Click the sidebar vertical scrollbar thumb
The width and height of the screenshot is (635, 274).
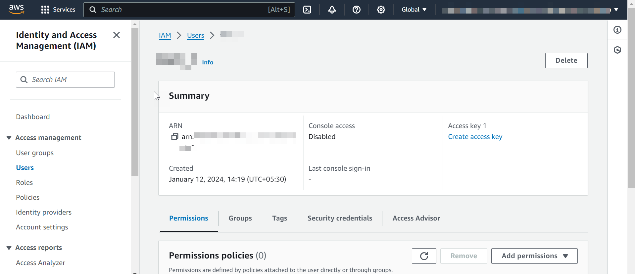click(x=135, y=102)
